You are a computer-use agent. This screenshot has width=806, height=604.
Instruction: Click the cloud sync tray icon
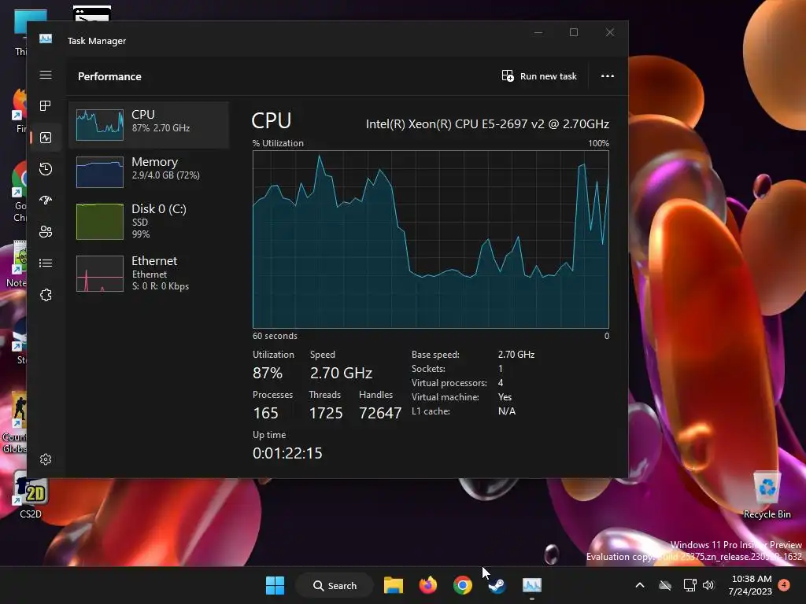coord(665,585)
